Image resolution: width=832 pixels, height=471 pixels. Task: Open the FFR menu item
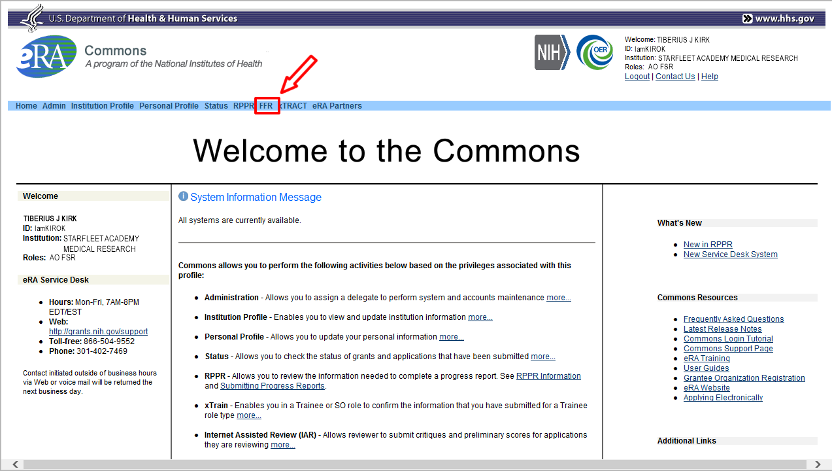[266, 106]
